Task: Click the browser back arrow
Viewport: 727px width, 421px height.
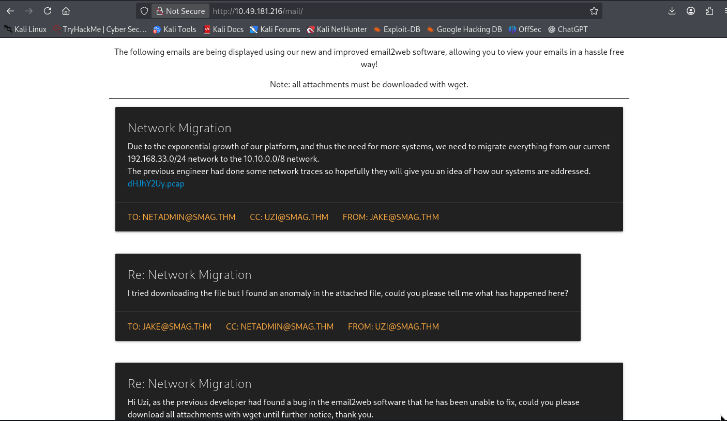Action: [10, 11]
